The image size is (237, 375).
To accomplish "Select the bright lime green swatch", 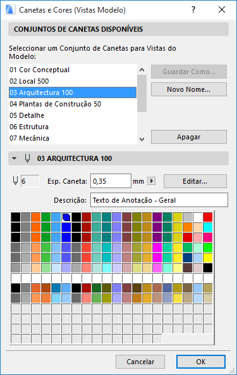I will tap(208, 248).
